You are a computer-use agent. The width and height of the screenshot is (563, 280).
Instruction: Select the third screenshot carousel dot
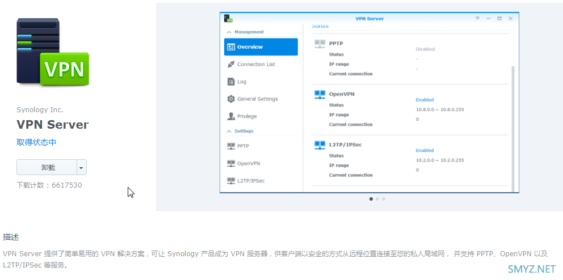point(384,199)
